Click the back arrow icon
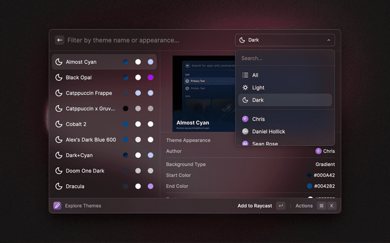 tap(60, 40)
